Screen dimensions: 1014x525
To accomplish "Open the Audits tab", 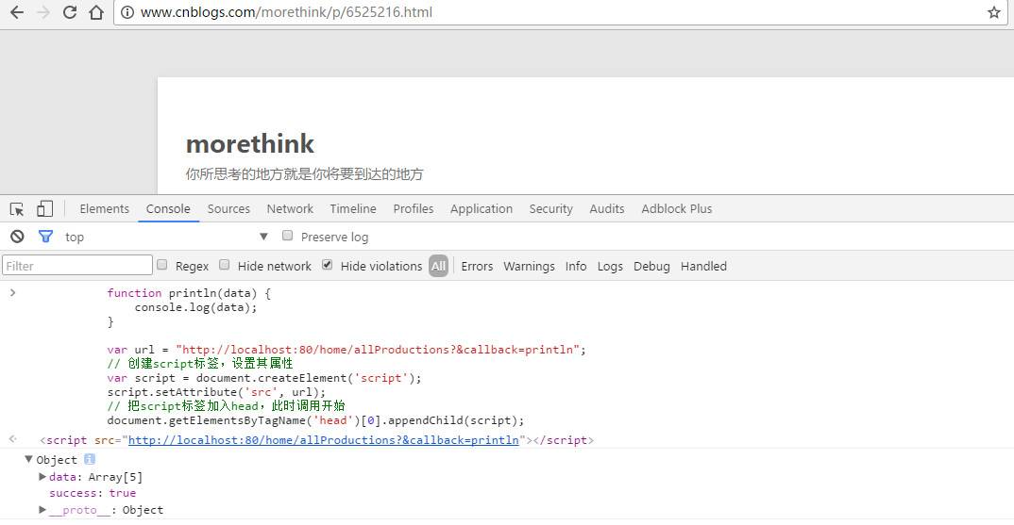I will coord(606,208).
